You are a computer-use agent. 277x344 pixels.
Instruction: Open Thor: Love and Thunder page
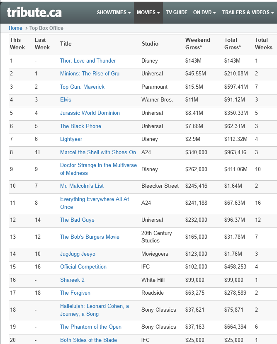click(x=88, y=61)
